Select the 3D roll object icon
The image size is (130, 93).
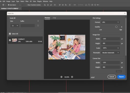[x=89, y=5]
